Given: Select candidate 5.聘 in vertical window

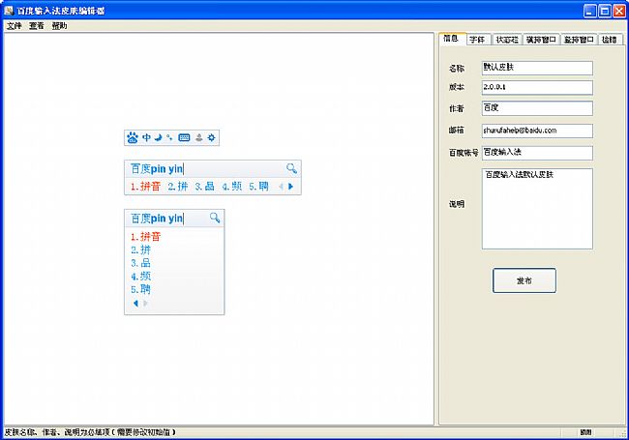Looking at the screenshot, I should [140, 289].
